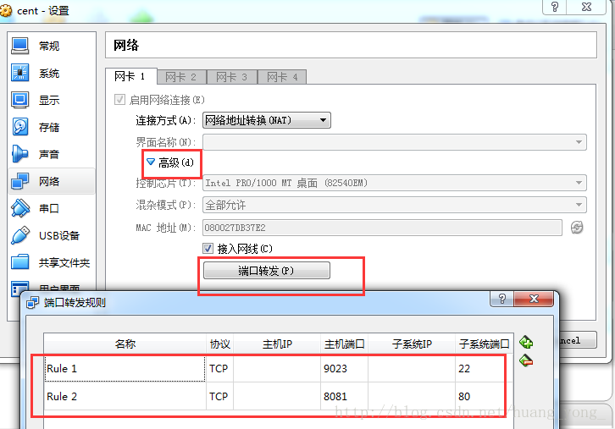Click the 主机IP column header

(277, 344)
